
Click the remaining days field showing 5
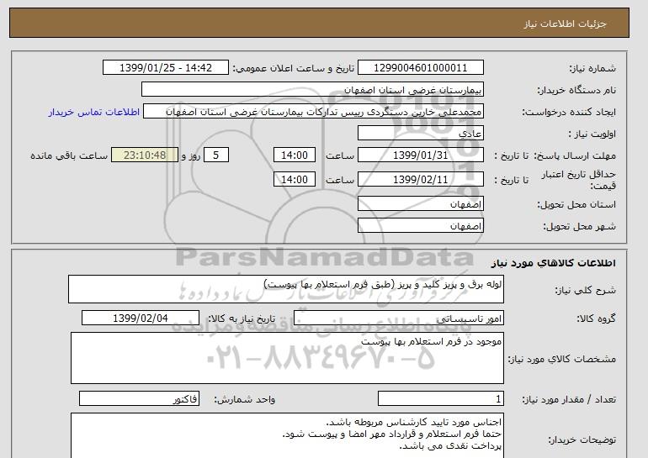[215, 155]
